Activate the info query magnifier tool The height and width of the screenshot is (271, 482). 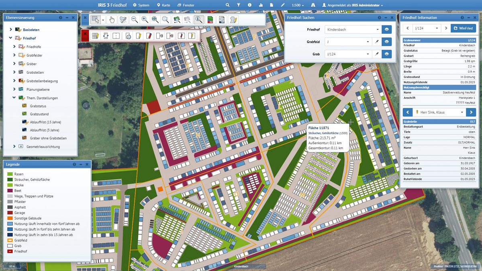pyautogui.click(x=198, y=20)
